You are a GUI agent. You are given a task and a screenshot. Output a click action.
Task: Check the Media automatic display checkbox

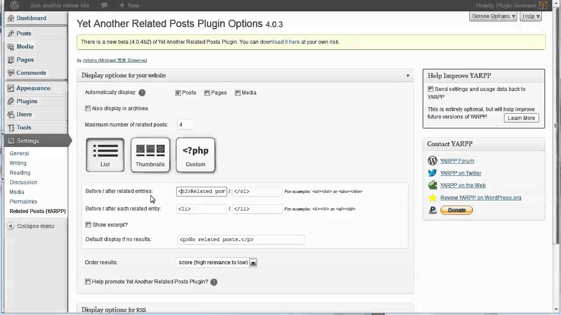pyautogui.click(x=238, y=93)
